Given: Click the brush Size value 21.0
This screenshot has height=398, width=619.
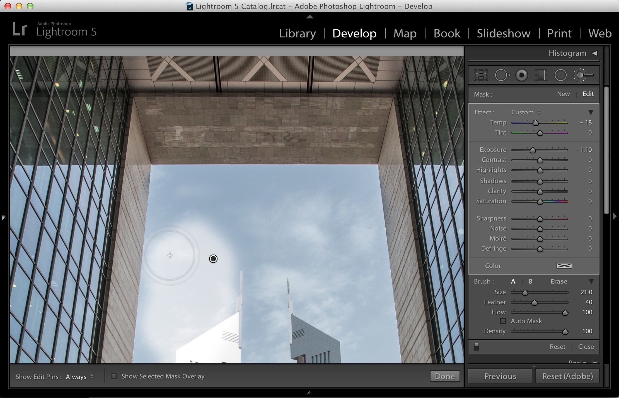Looking at the screenshot, I should tap(586, 292).
